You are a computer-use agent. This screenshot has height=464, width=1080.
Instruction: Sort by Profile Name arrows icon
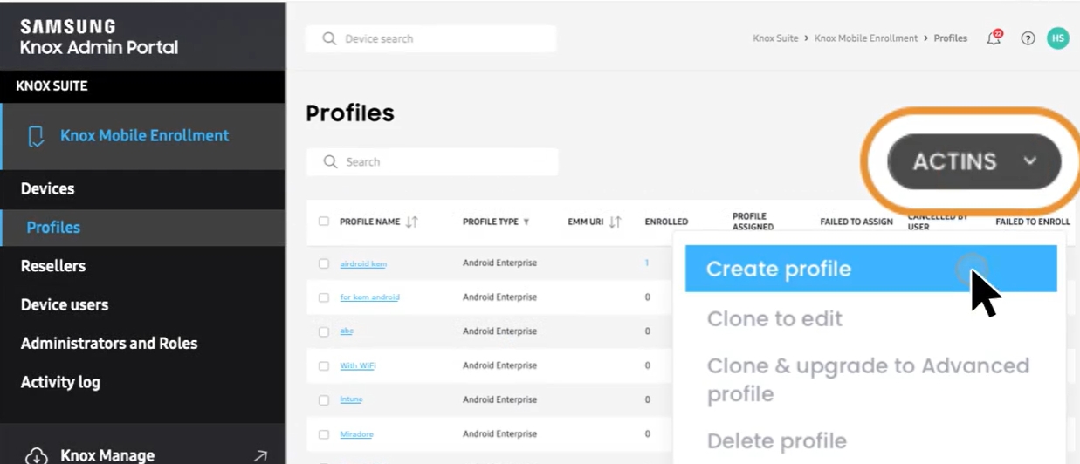(x=412, y=222)
